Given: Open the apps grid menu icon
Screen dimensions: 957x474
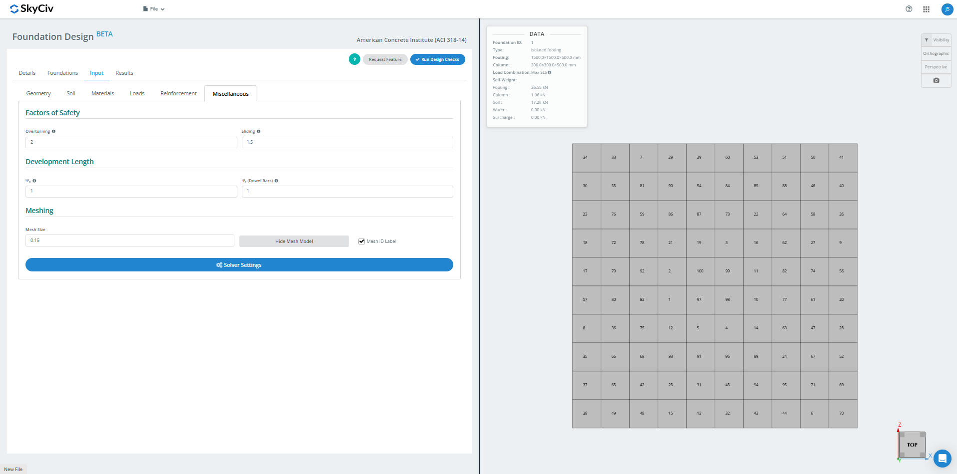Looking at the screenshot, I should pyautogui.click(x=926, y=9).
